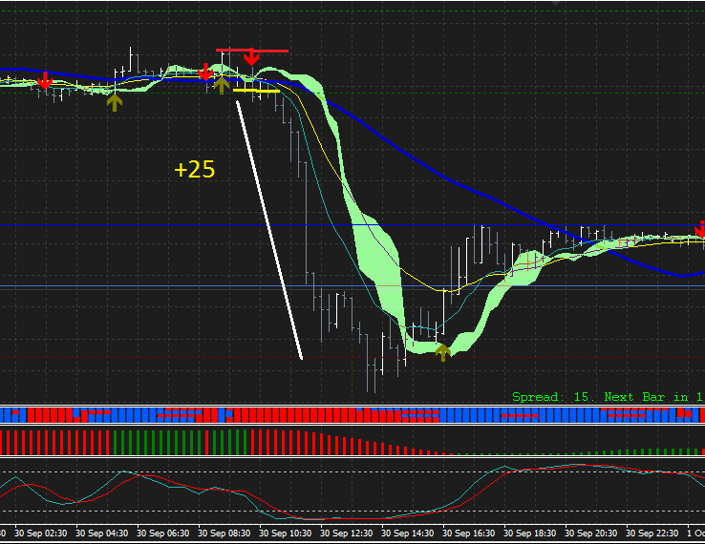The height and width of the screenshot is (544, 705).
Task: Click the 30 Sep 18:30 time label
Action: click(x=529, y=534)
